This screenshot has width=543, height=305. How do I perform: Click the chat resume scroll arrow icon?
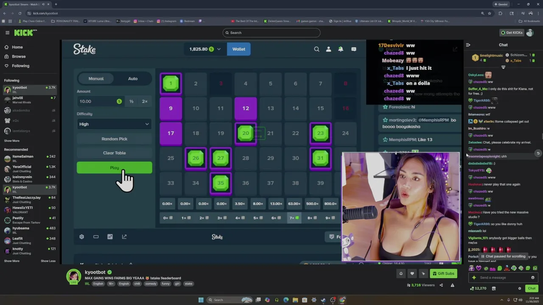(x=538, y=153)
